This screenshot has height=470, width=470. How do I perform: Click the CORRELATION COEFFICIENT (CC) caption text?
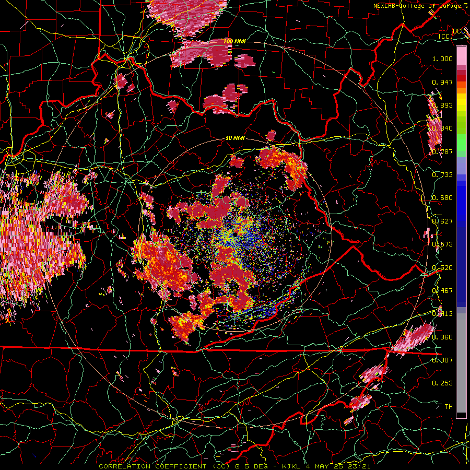[166, 466]
